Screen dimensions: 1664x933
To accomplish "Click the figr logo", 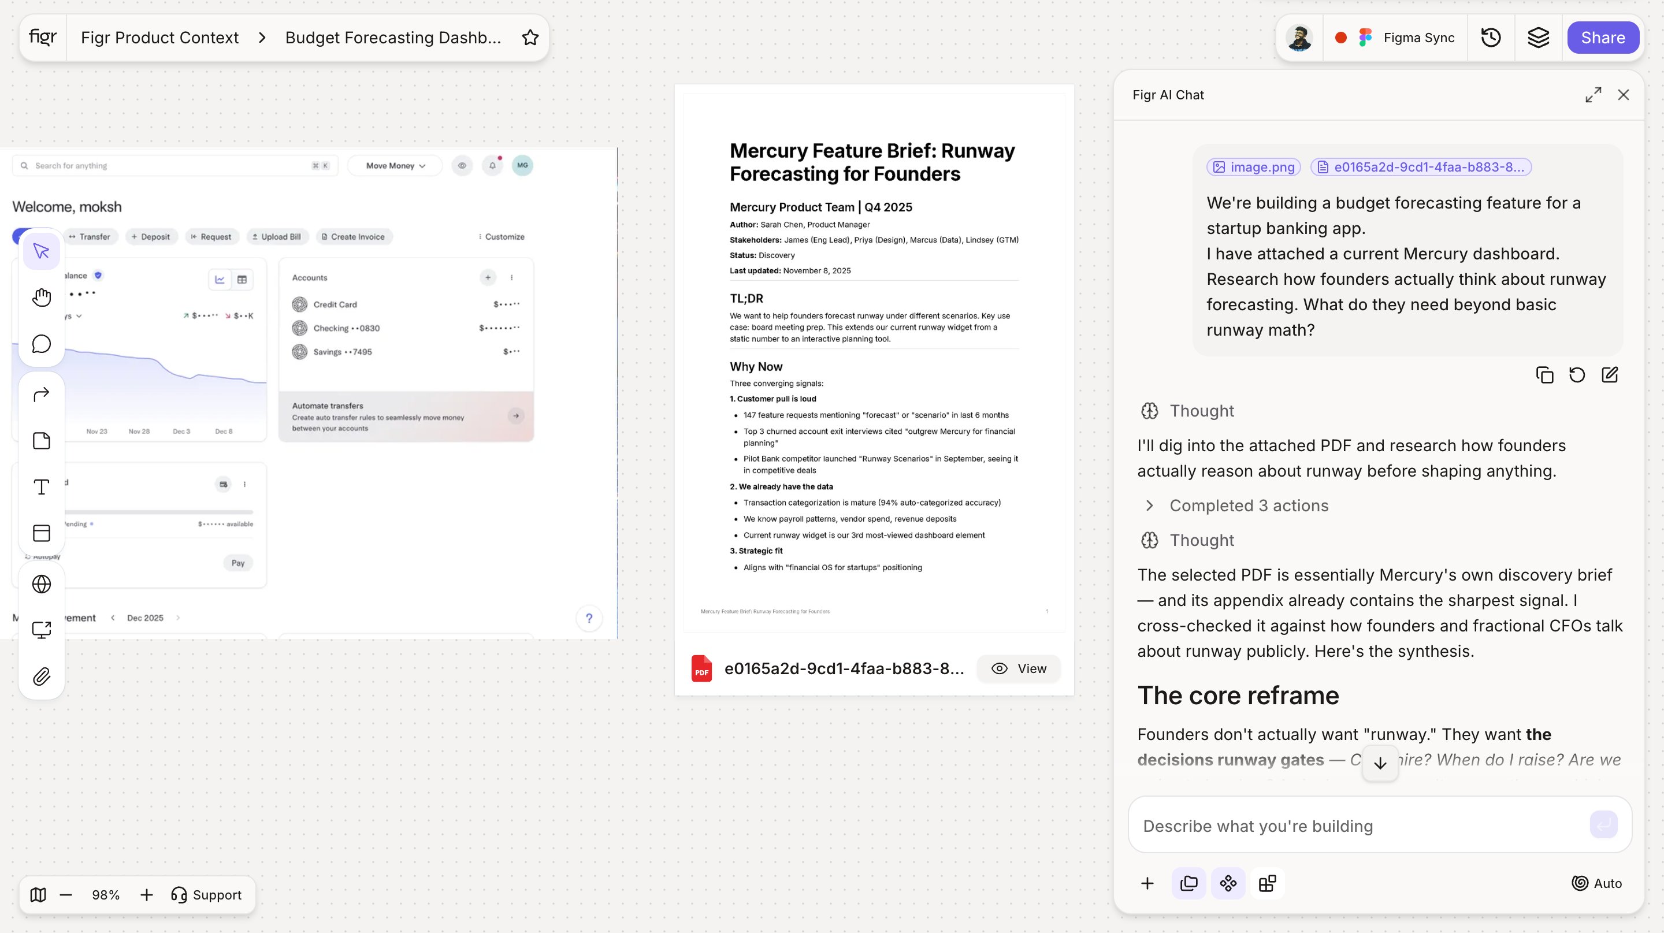I will click(43, 38).
